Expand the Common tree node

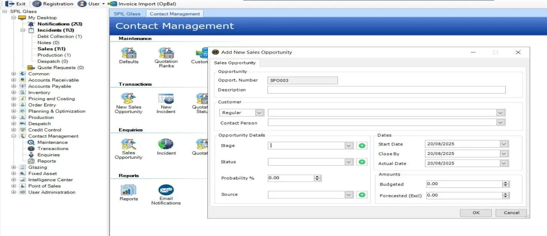pos(14,74)
